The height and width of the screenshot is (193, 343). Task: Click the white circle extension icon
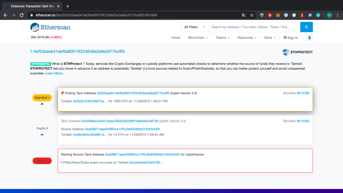pyautogui.click(x=294, y=15)
